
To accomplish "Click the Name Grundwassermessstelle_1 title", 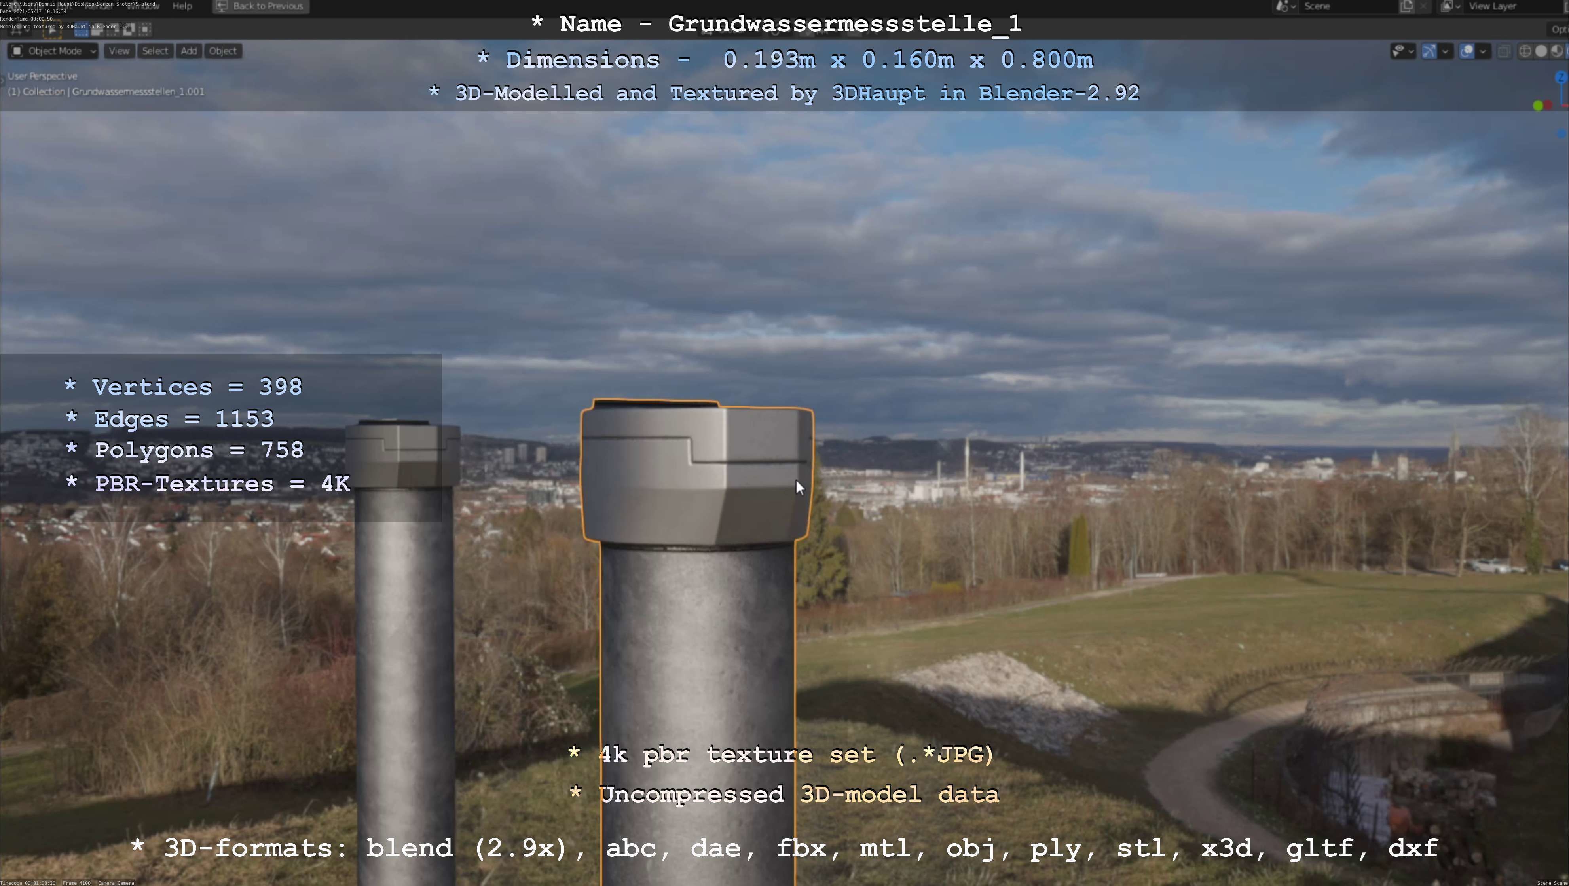I will [776, 25].
